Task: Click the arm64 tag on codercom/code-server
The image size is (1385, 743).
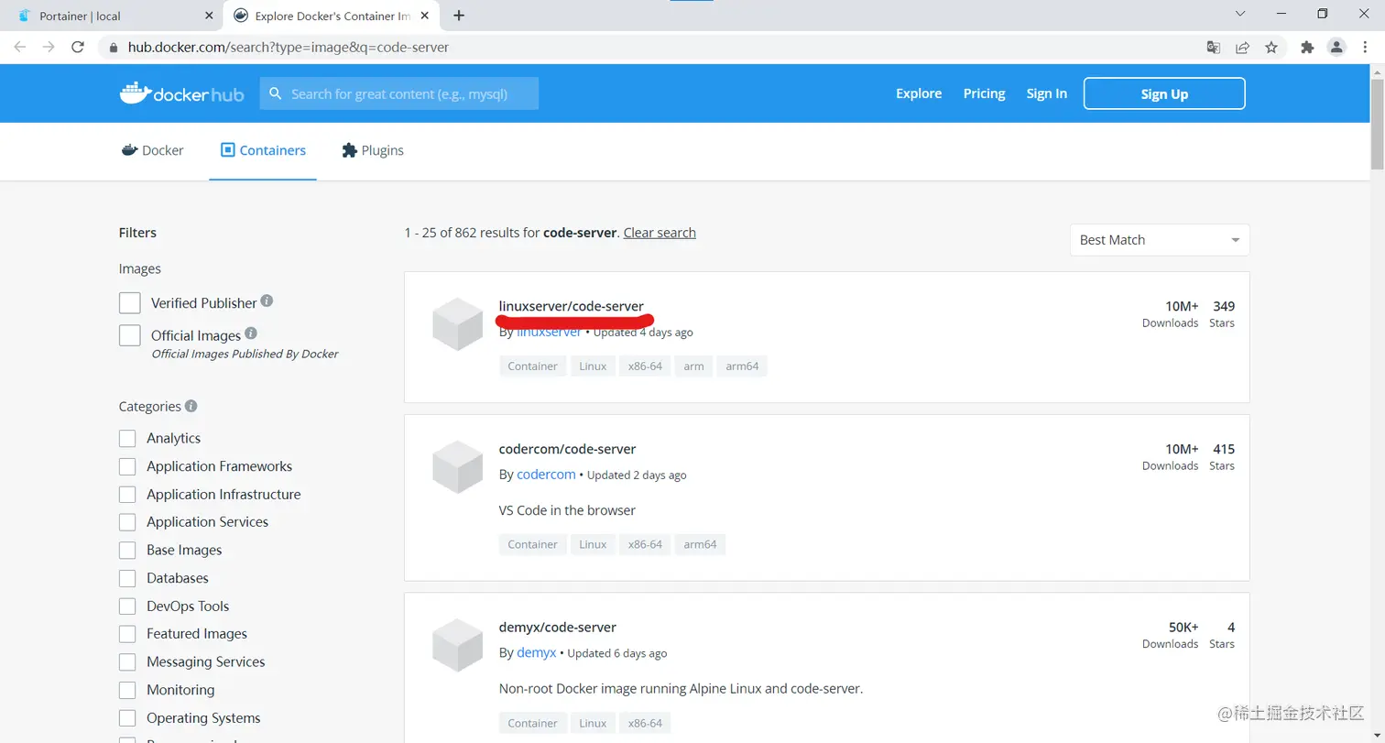Action: coord(700,545)
